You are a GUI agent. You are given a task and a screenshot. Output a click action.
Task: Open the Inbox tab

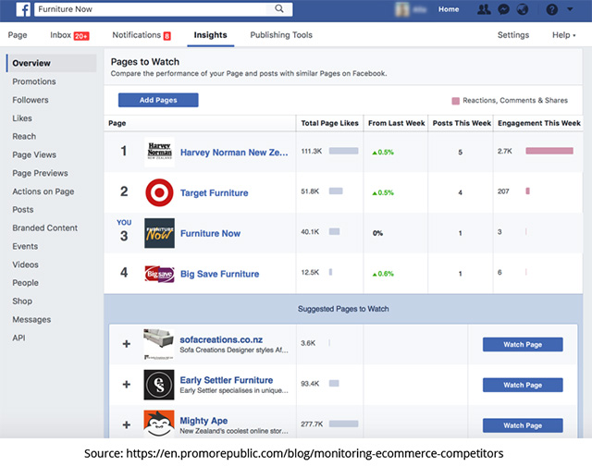[x=69, y=35]
